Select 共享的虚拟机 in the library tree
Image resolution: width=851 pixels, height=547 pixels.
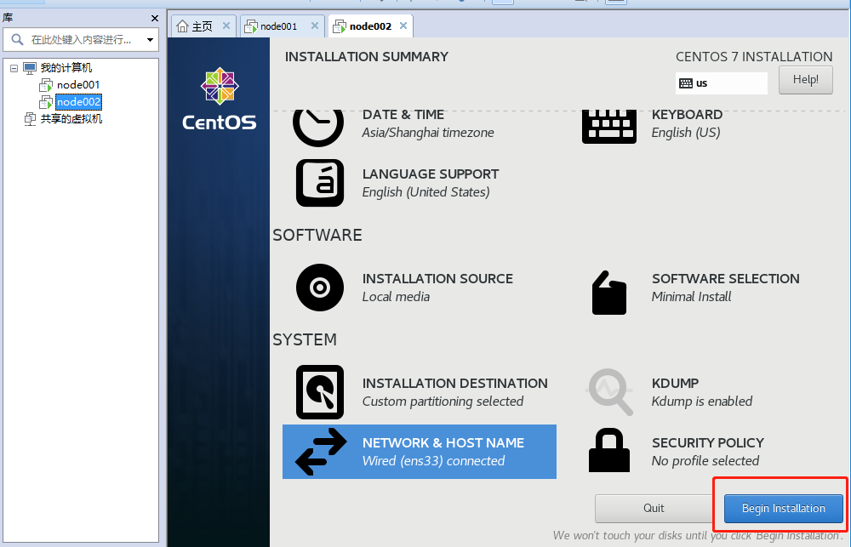(71, 119)
